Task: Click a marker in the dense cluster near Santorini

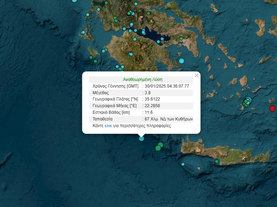Action: pos(247,102)
